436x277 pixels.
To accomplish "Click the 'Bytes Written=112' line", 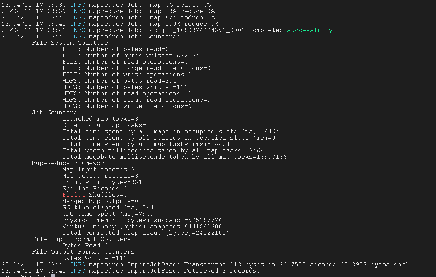I will pos(95,258).
